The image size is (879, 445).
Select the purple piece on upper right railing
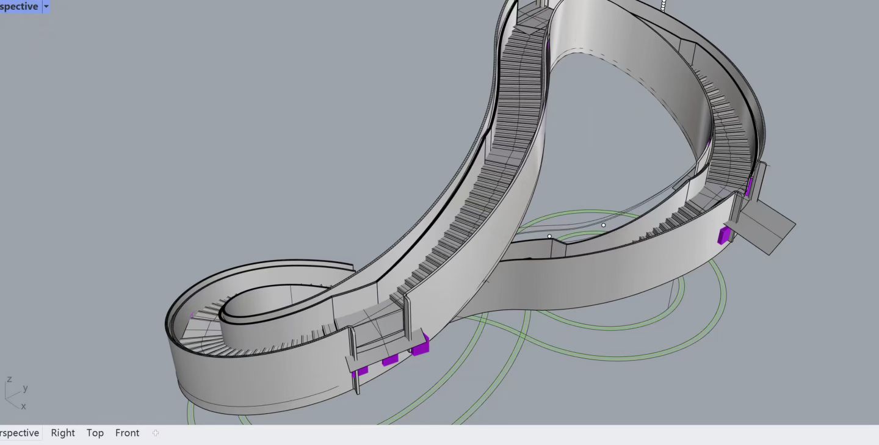coord(748,186)
